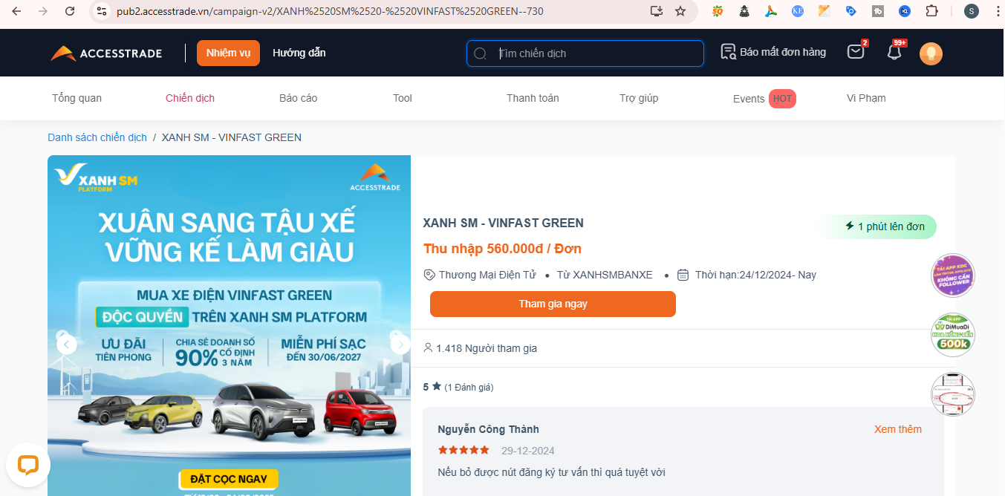1005x496 pixels.
Task: Click the Thương Mại Điện Tử category tag
Action: coord(480,275)
